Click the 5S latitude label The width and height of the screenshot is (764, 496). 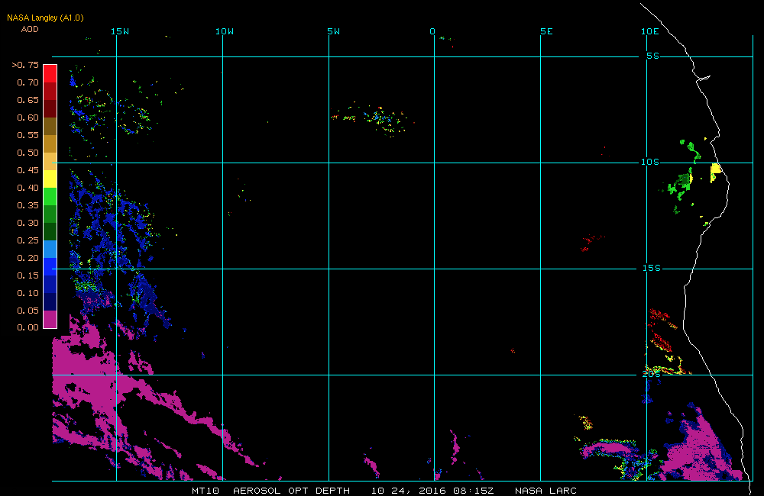653,56
